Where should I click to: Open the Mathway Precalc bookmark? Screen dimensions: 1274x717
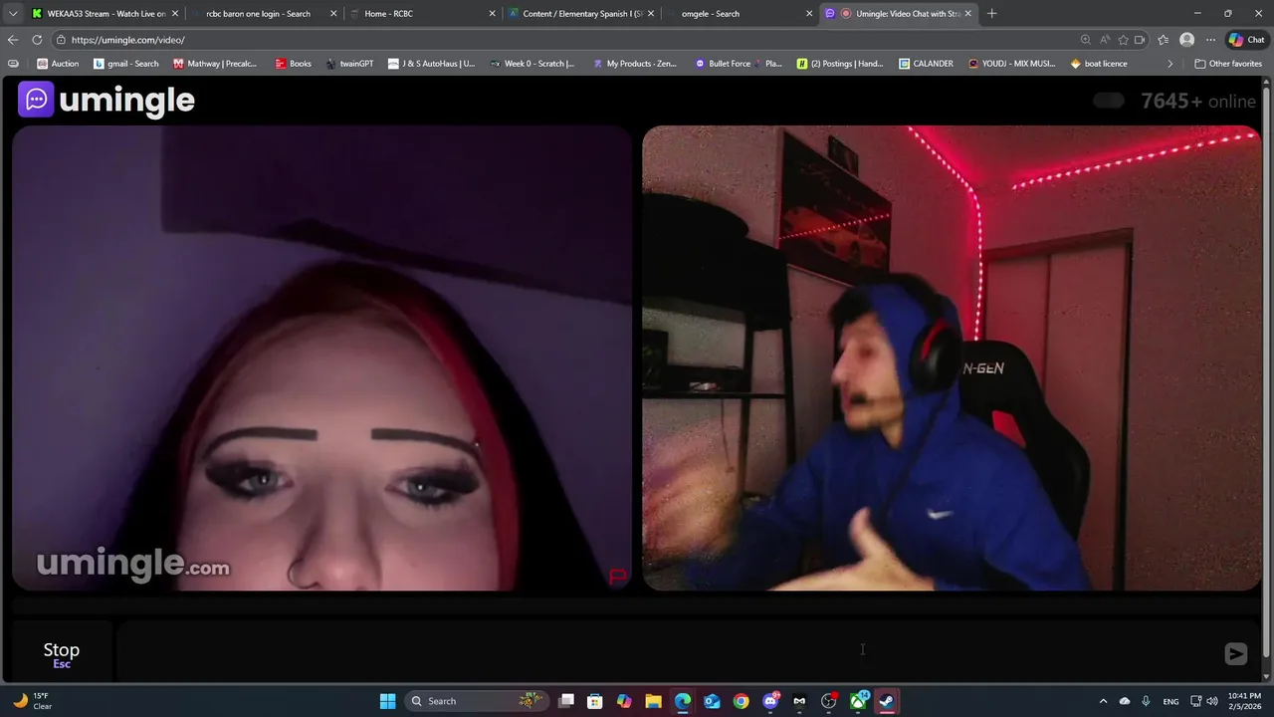(215, 64)
